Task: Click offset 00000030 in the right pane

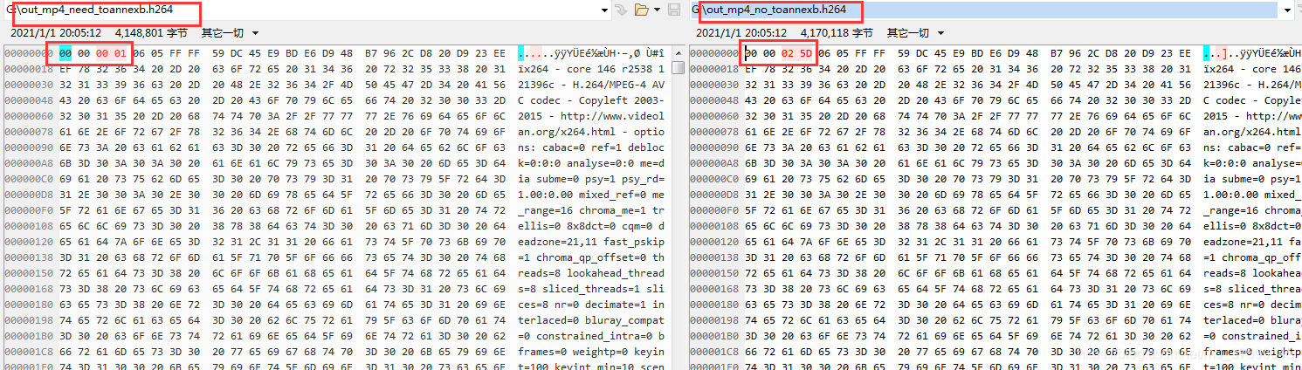Action: [714, 85]
